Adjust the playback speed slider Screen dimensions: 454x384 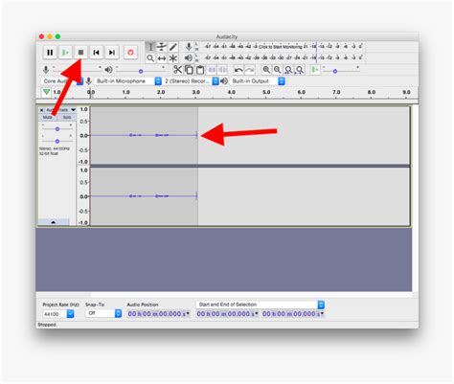tap(341, 71)
